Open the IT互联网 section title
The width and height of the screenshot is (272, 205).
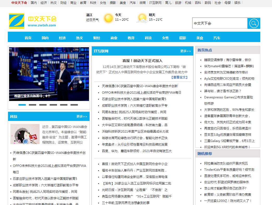(x=101, y=51)
